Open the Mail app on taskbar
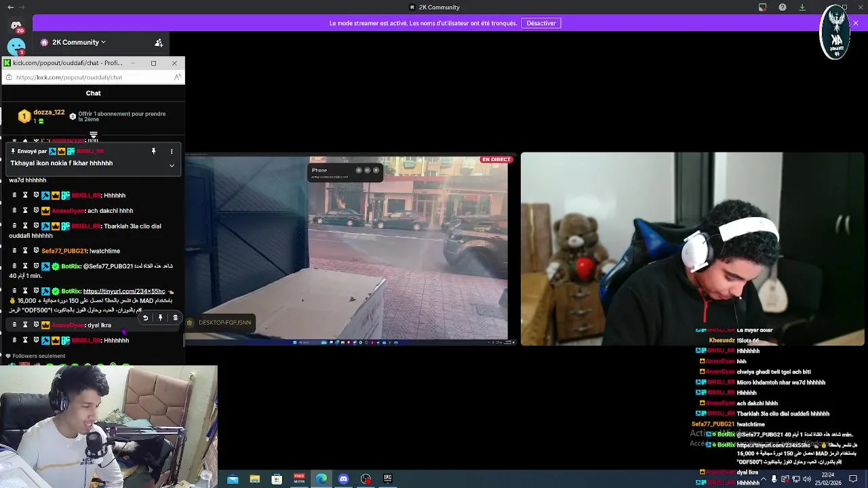This screenshot has height=488, width=868. coord(233,479)
